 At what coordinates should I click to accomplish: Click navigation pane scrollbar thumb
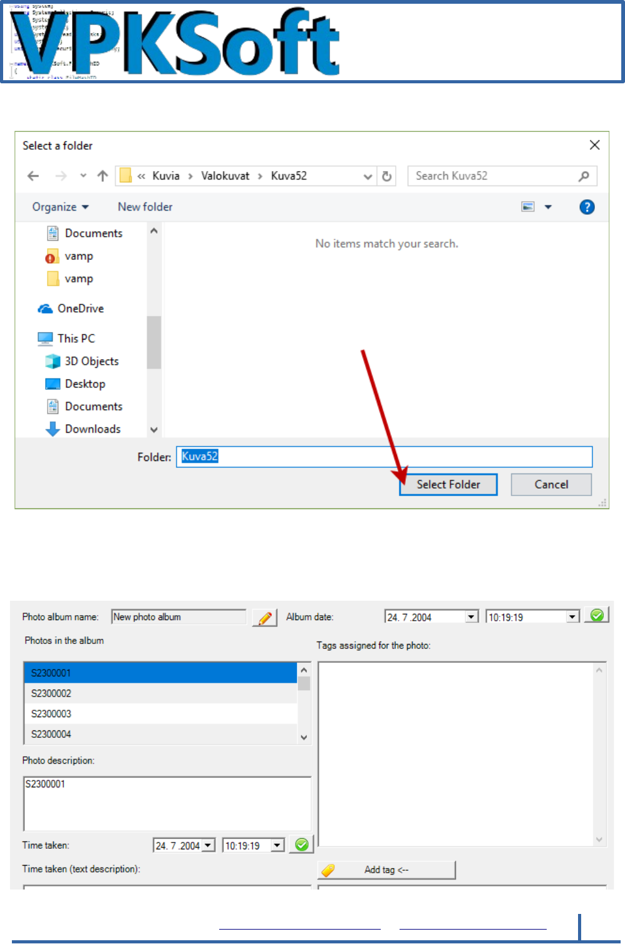pos(154,343)
